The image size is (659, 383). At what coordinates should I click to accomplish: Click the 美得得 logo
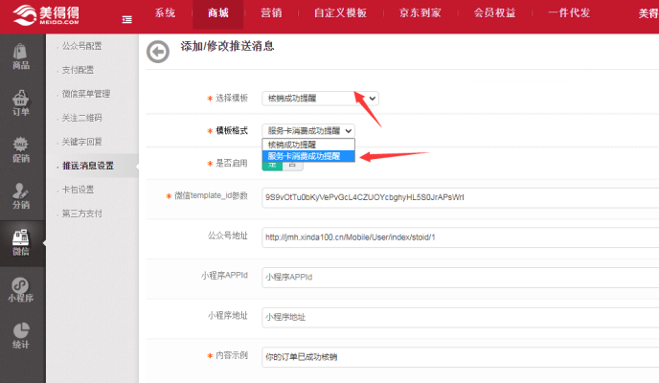(x=45, y=15)
